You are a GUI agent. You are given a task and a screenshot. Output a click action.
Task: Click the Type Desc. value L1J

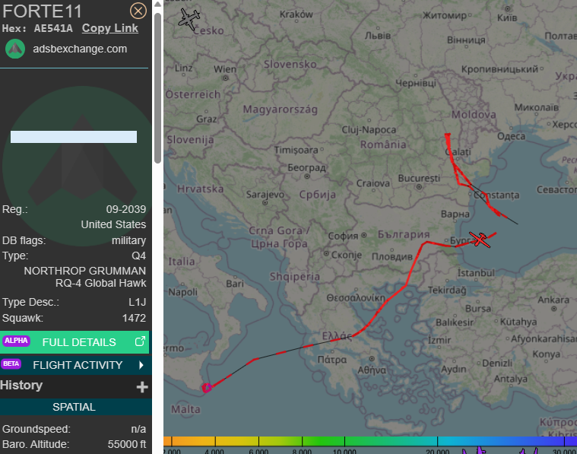138,303
